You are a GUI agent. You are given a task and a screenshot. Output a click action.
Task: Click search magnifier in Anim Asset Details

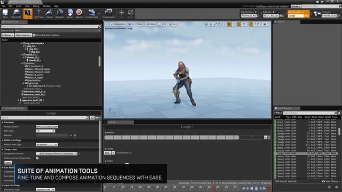pos(88,117)
